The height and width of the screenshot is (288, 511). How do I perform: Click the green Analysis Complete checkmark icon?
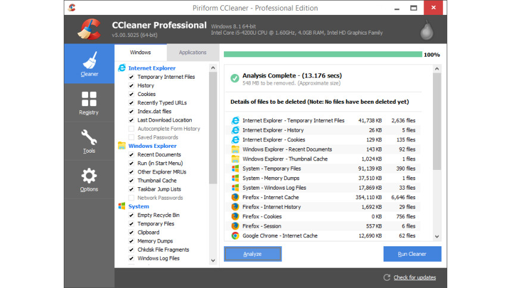(235, 78)
